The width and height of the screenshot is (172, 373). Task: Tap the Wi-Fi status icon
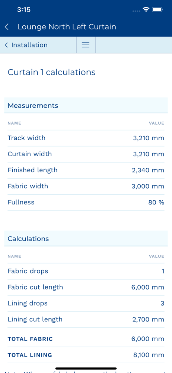146,10
